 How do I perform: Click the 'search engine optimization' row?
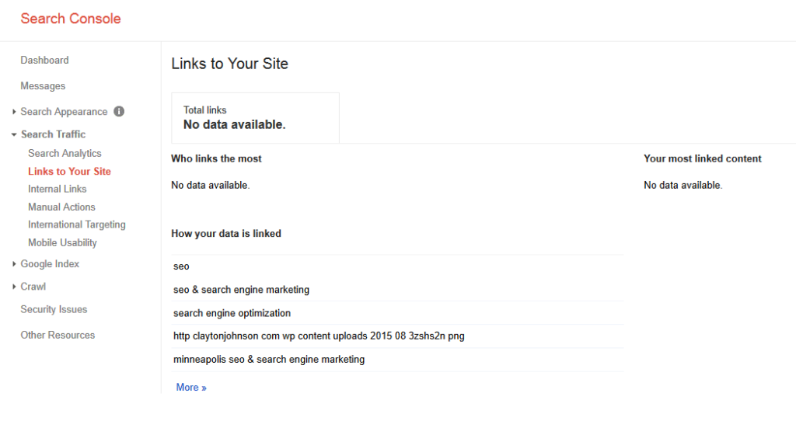[x=232, y=313]
